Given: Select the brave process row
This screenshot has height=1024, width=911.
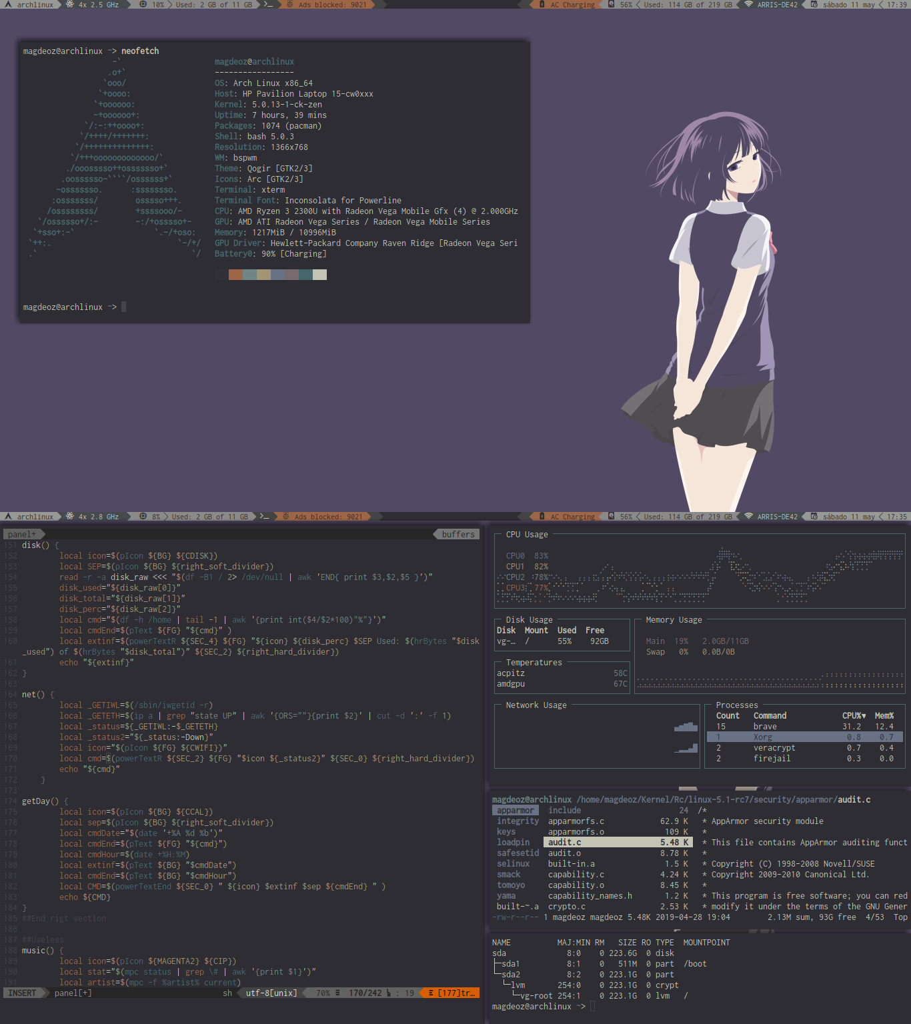Looking at the screenshot, I should coord(804,727).
